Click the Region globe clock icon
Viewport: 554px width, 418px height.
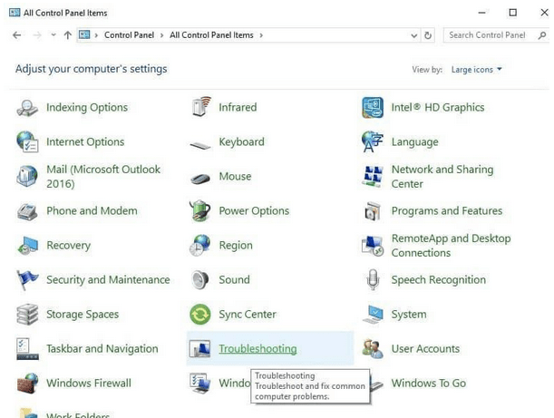200,245
